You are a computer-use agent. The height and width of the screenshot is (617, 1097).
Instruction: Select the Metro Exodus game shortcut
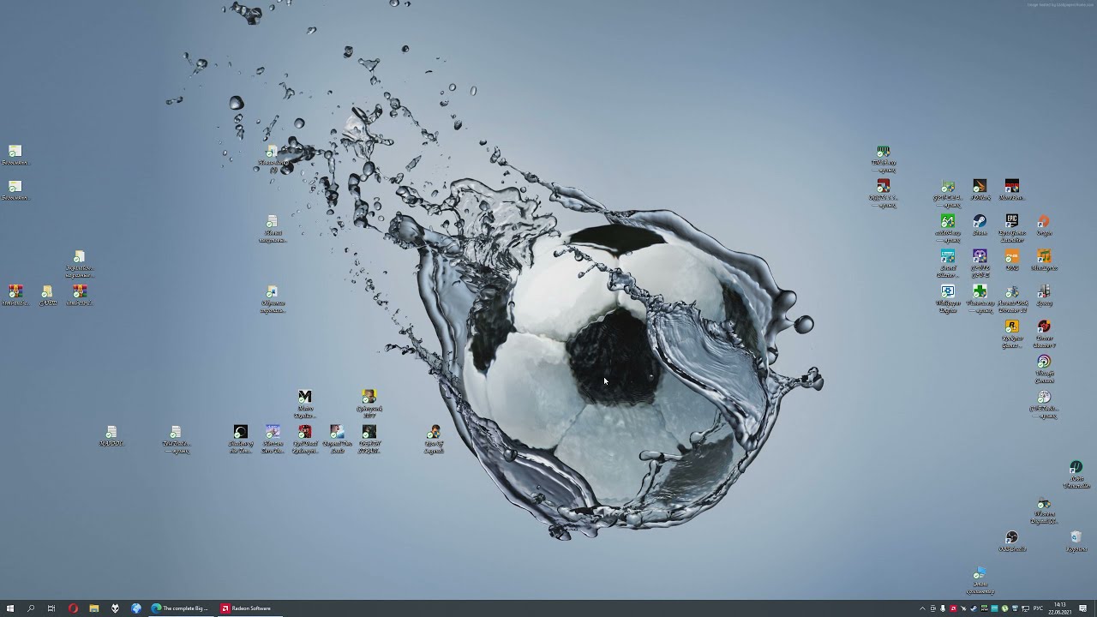point(304,404)
